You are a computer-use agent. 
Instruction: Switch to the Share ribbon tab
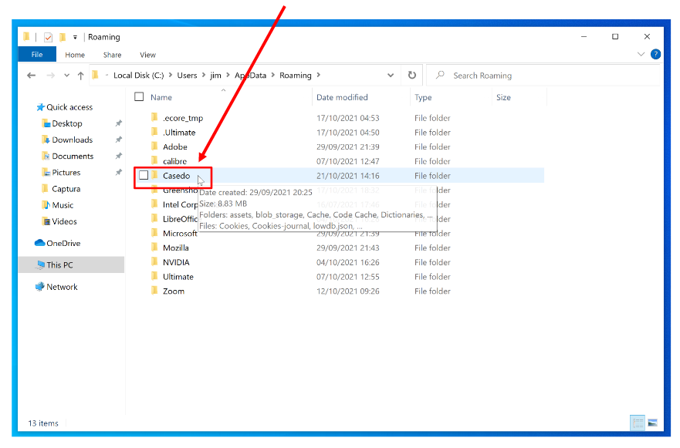[x=112, y=55]
